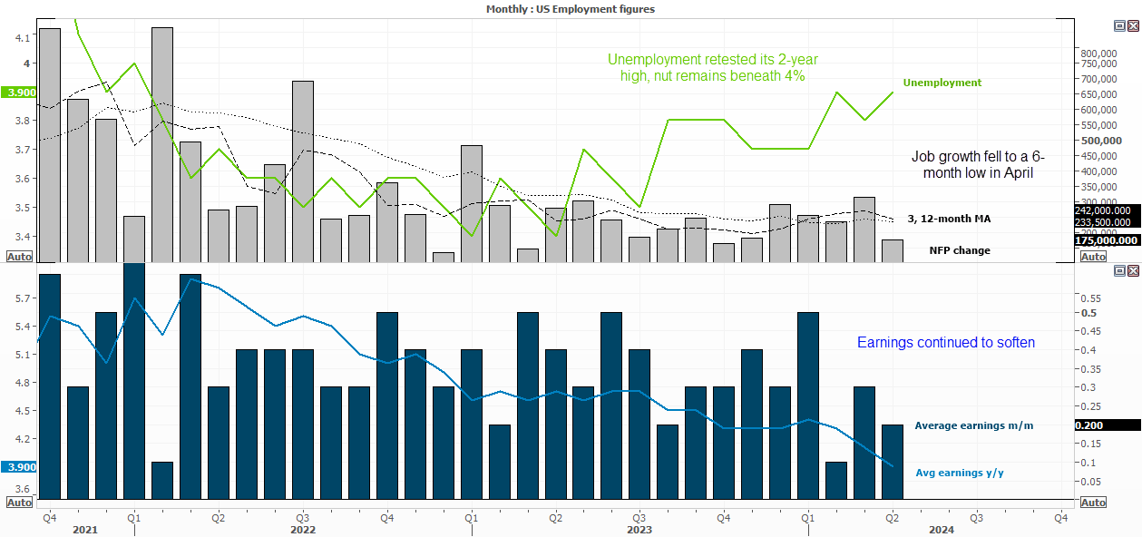The height and width of the screenshot is (537, 1142).
Task: Select the NFP change series label
Action: [x=960, y=250]
